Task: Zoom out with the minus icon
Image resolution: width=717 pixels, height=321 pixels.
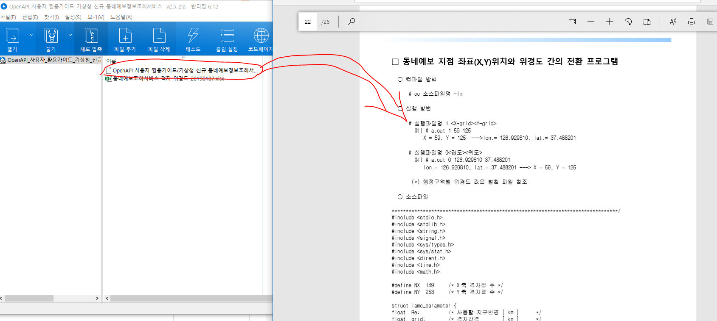Action: 591,22
